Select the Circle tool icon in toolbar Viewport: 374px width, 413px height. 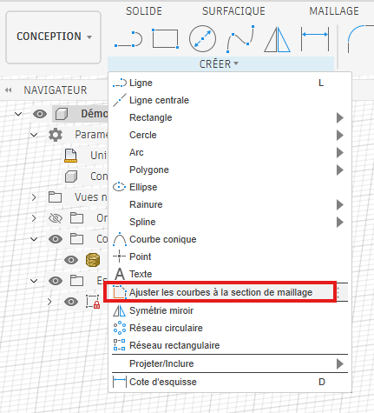tap(202, 38)
